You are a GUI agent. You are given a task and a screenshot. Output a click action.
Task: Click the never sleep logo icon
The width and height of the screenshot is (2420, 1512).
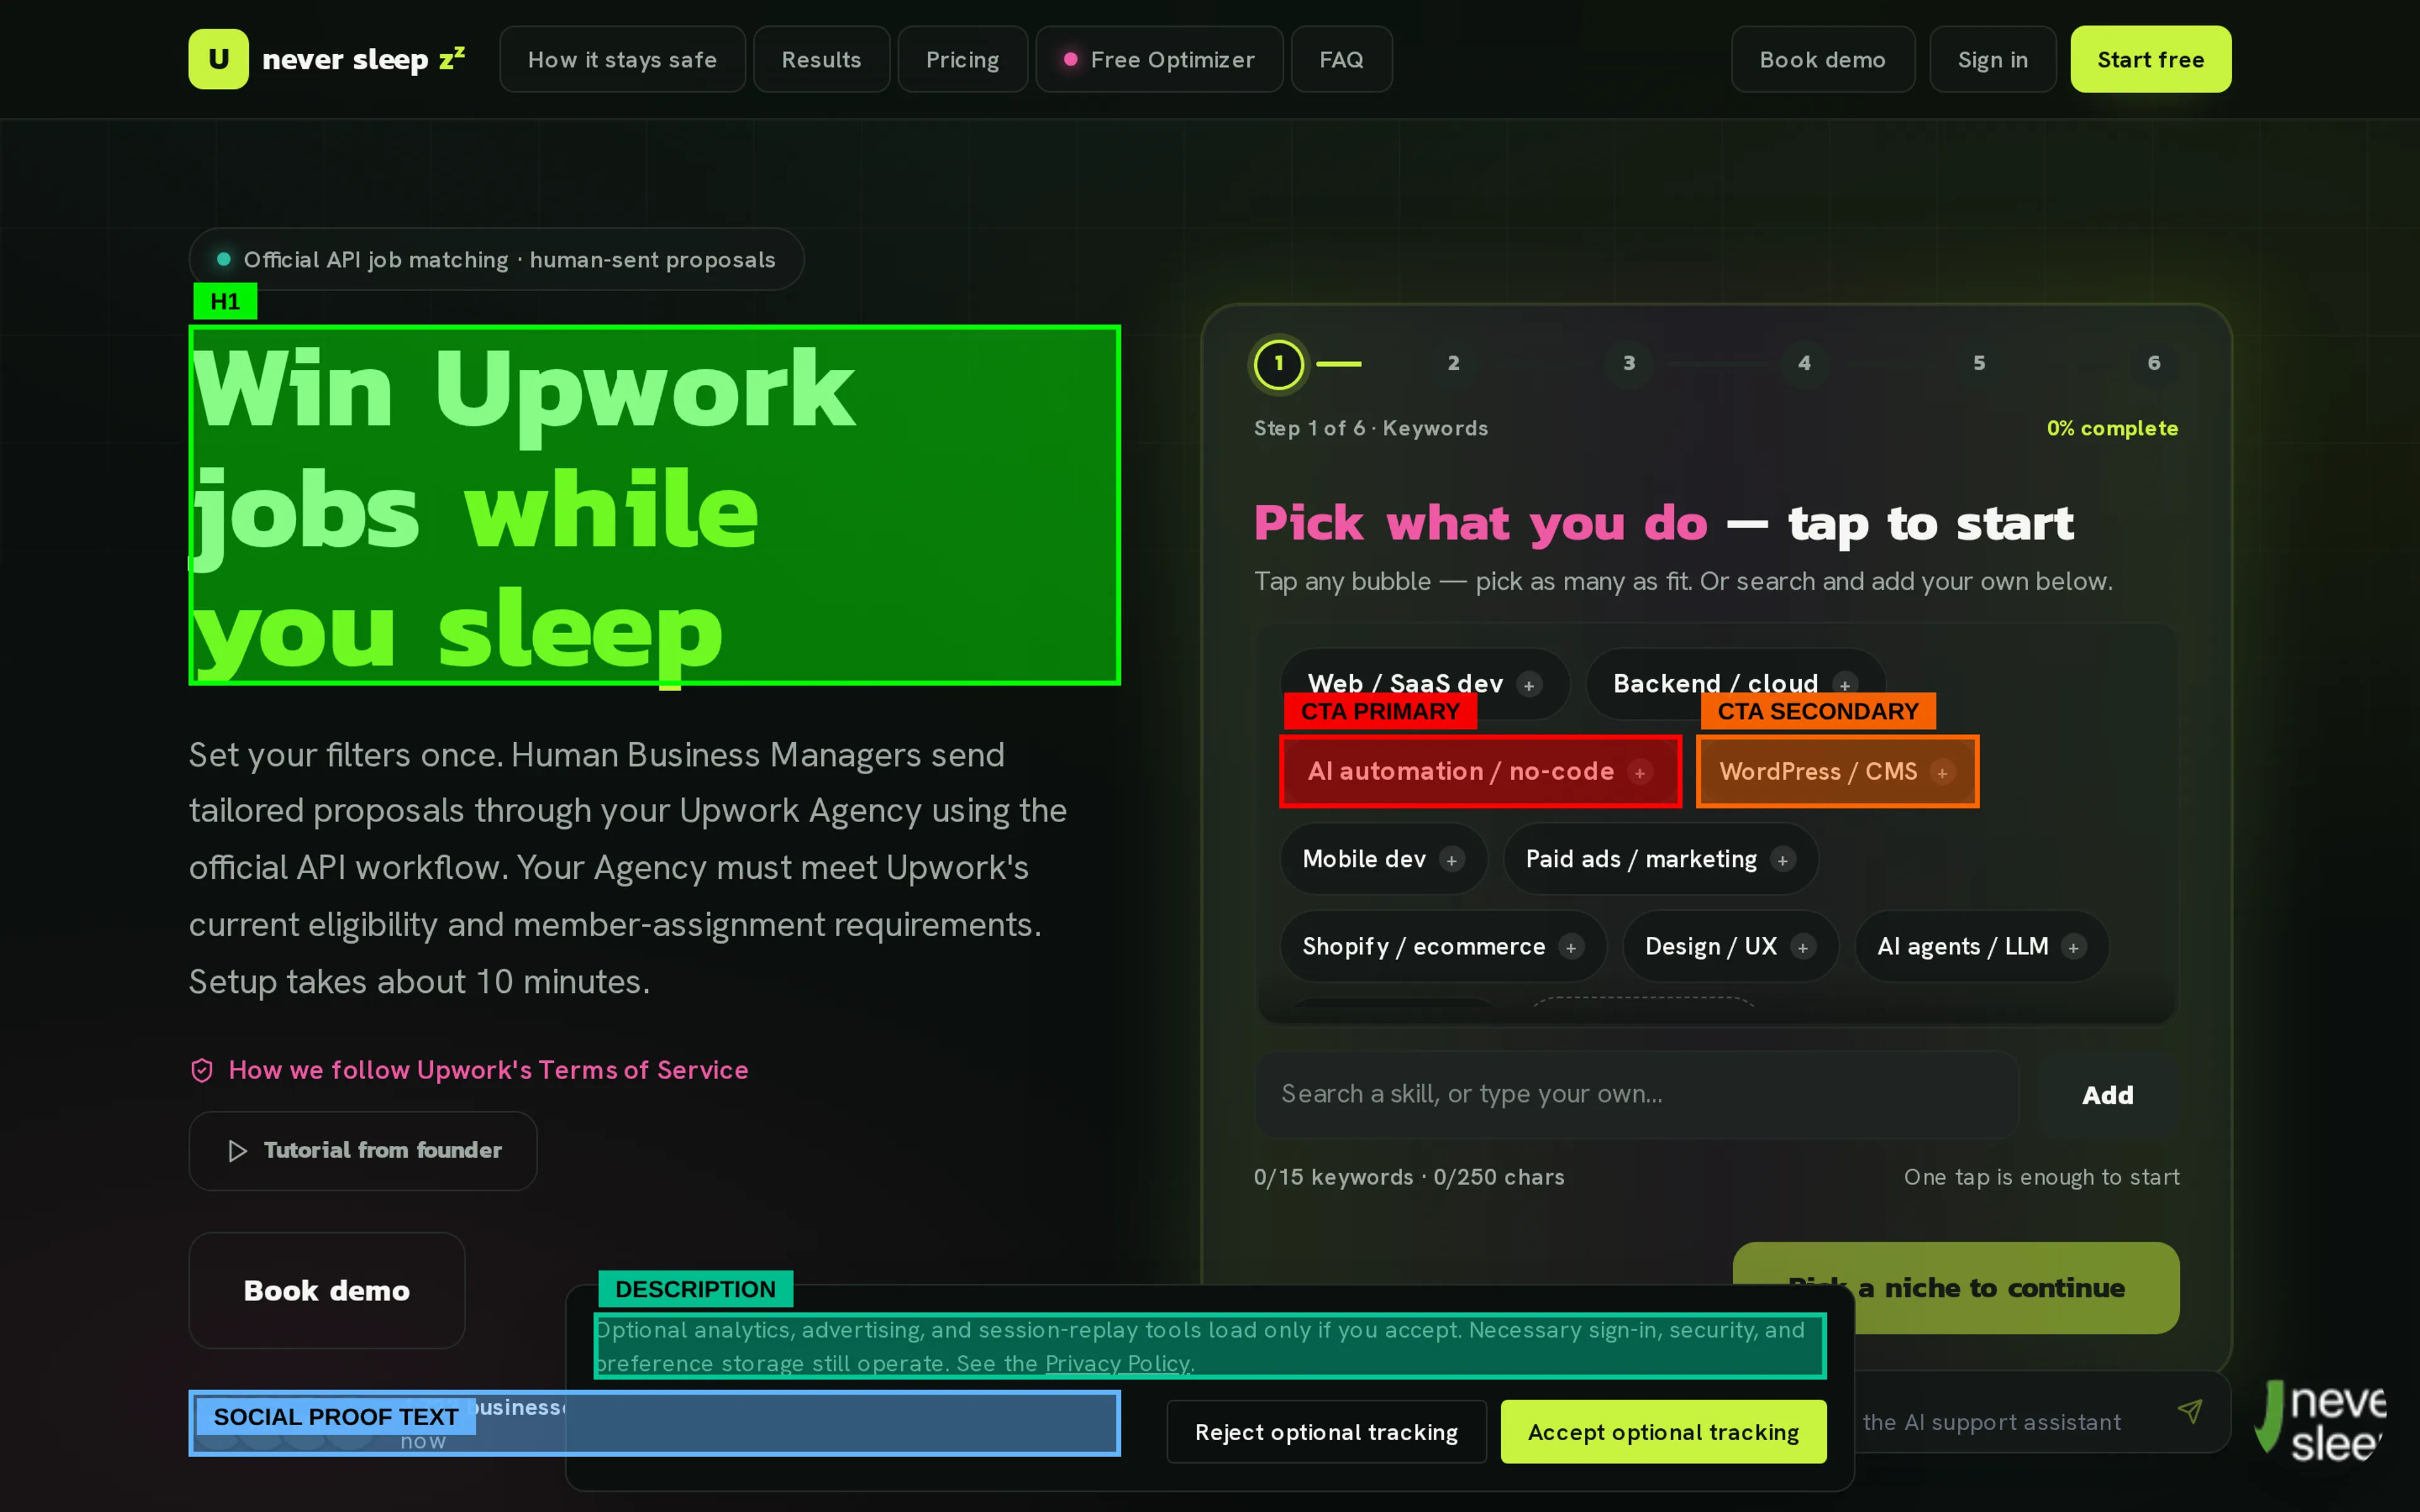click(218, 59)
